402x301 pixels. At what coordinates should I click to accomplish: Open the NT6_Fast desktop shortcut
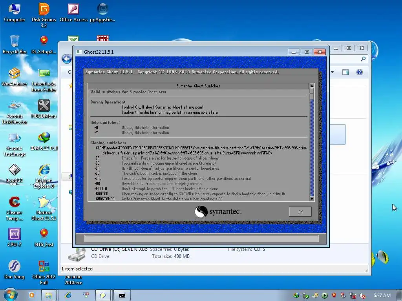[44, 238]
